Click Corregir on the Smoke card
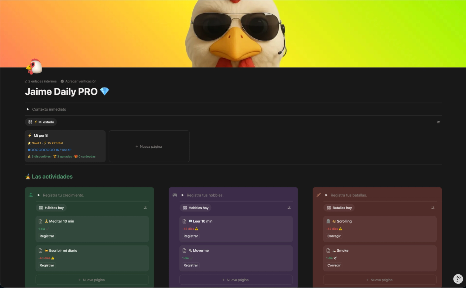Screen dimensions: 466x288 coord(334,265)
